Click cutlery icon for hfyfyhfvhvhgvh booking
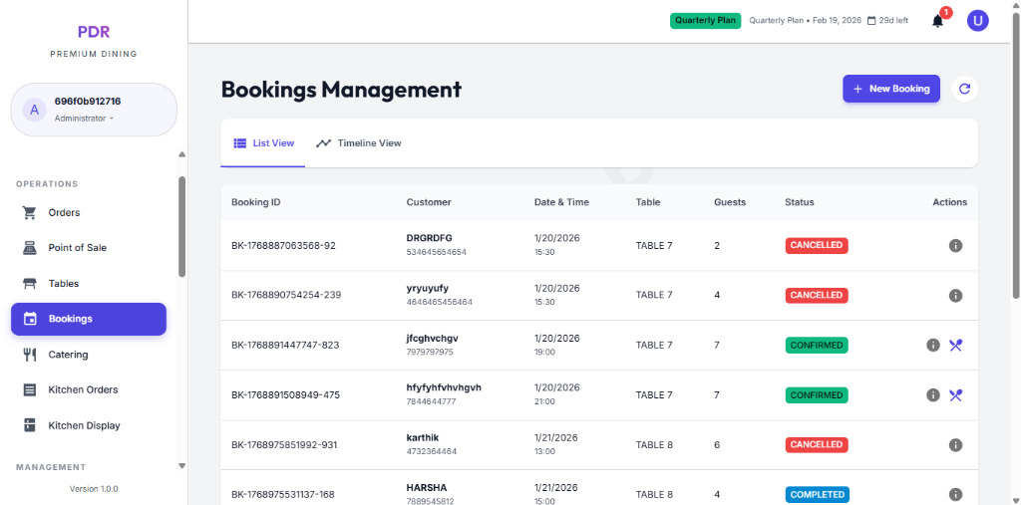 pos(955,395)
